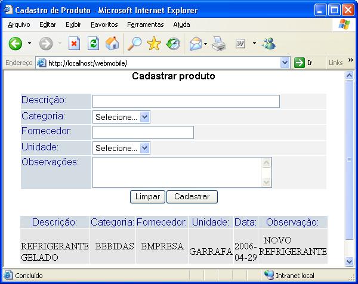This screenshot has width=358, height=284.
Task: Expand the Categoria dropdown
Action: tap(145, 117)
